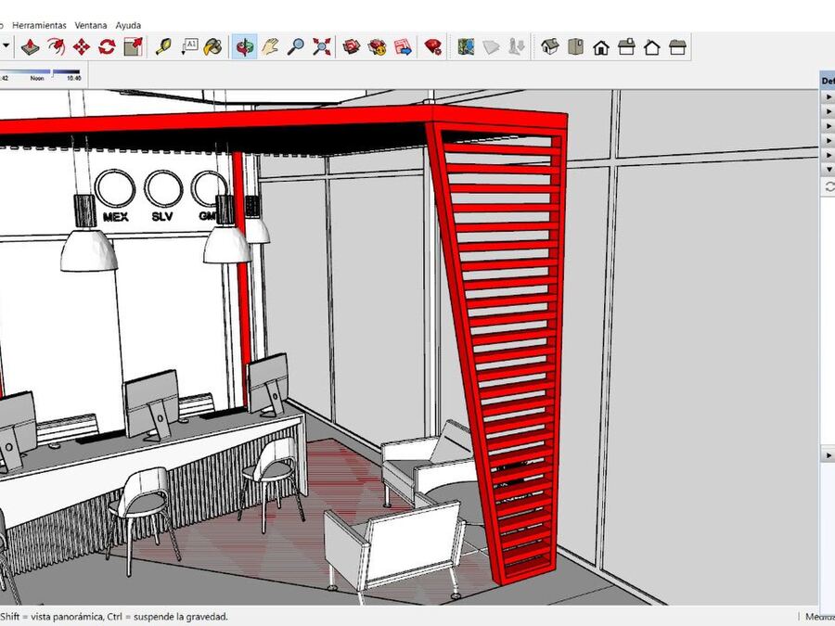Click the MEX clock label in model

(x=116, y=217)
